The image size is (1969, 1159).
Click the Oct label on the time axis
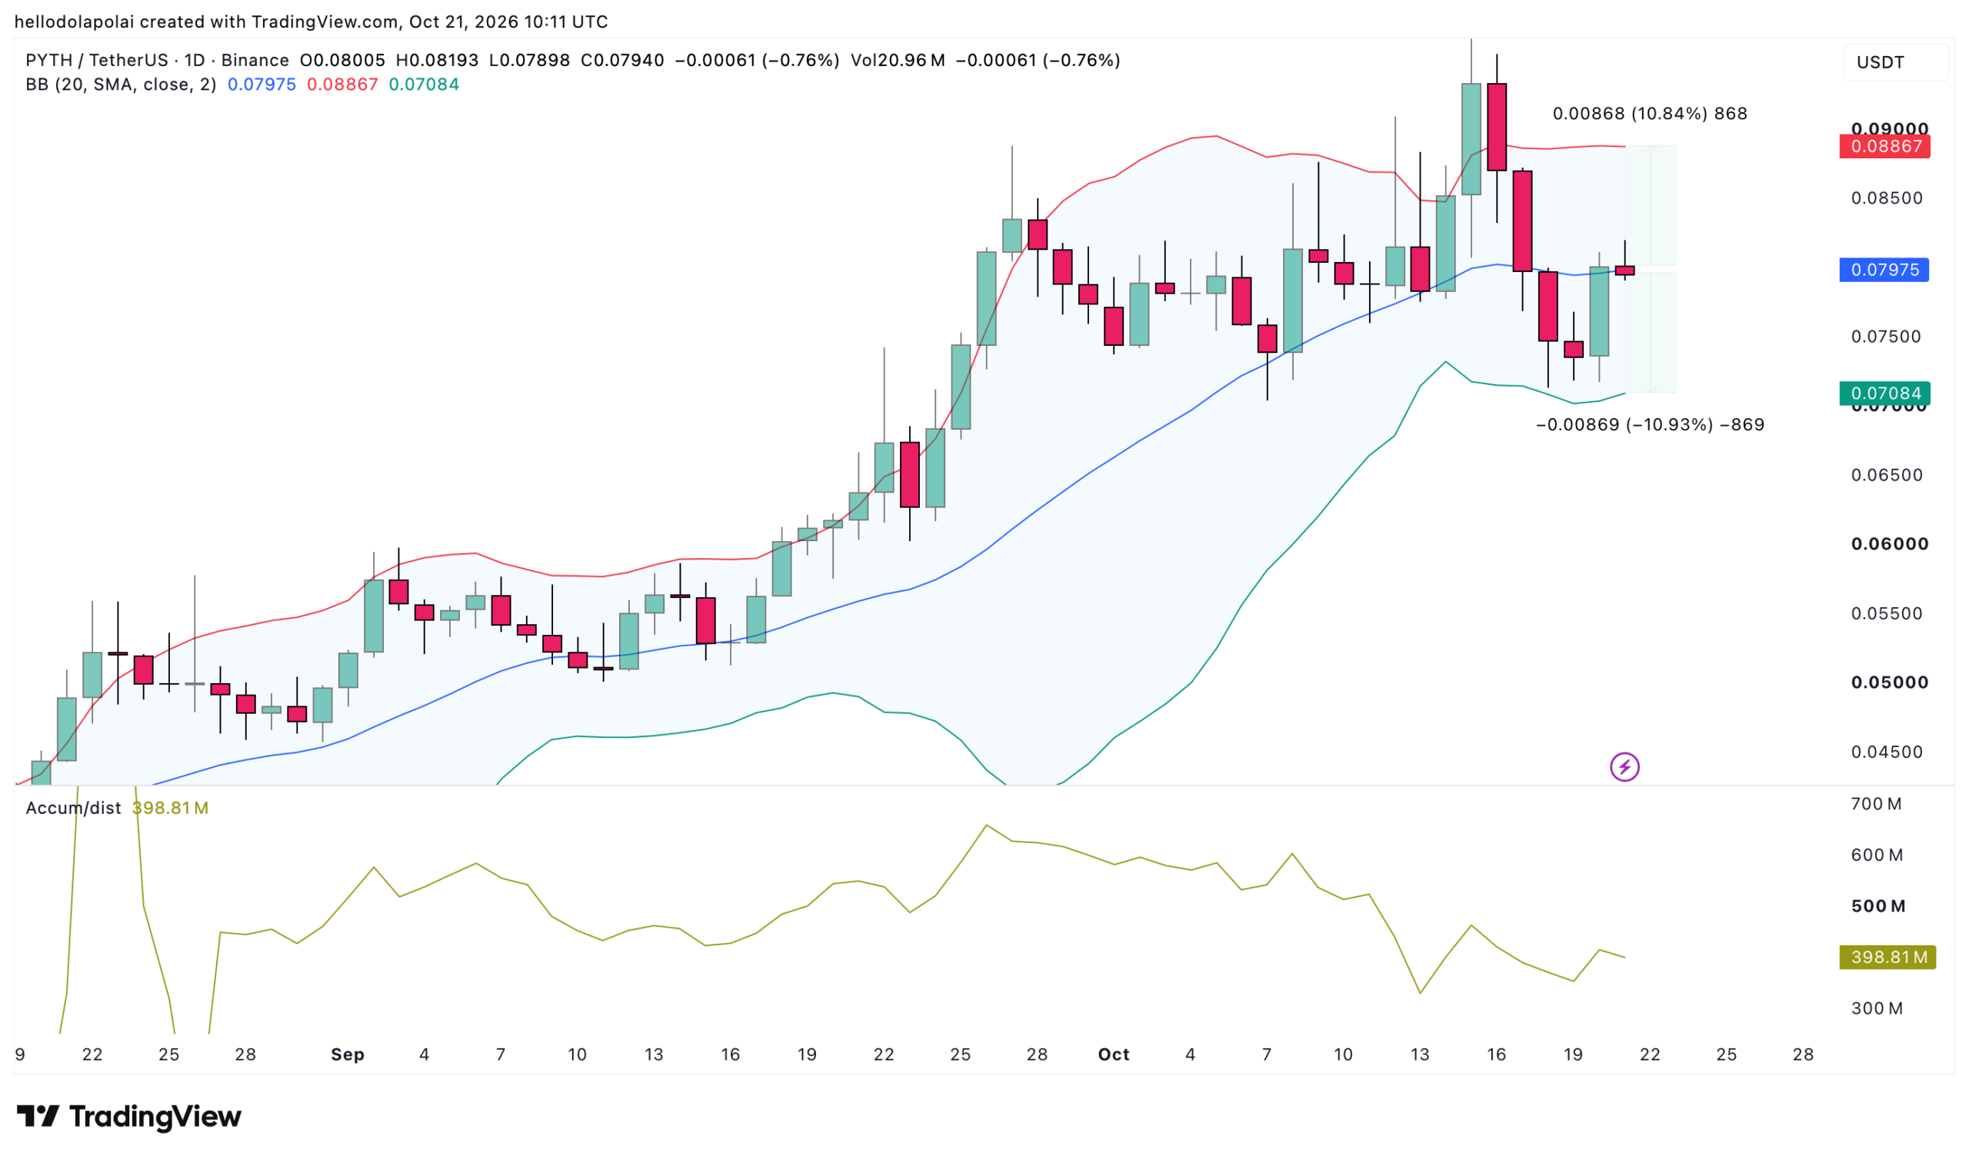(x=1114, y=1054)
